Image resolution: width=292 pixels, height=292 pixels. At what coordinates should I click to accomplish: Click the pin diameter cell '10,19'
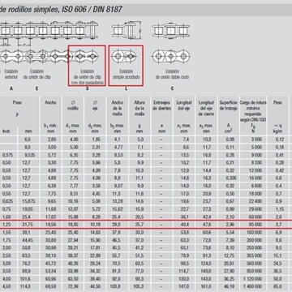point(96,225)
